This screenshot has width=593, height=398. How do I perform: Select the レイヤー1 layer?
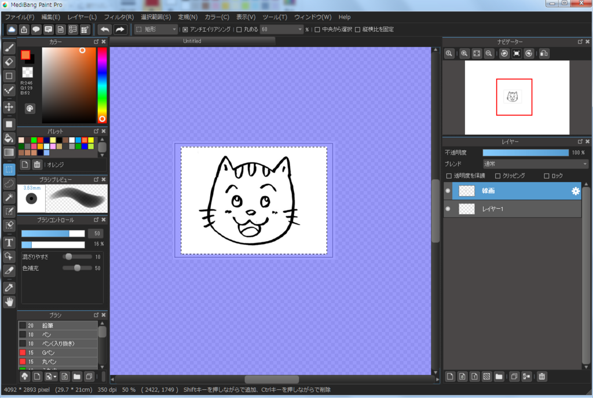pos(513,209)
